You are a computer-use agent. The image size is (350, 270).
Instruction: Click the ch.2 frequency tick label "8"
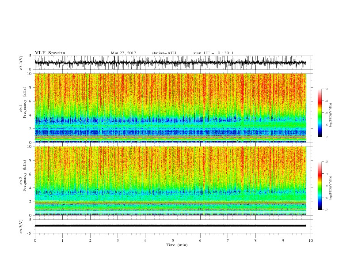pyautogui.click(x=30, y=161)
